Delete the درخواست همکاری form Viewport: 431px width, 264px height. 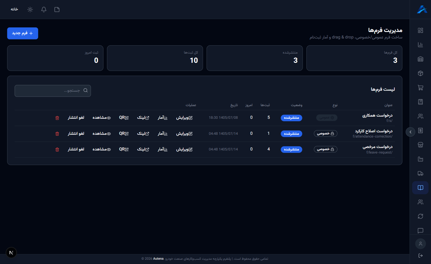tap(57, 118)
